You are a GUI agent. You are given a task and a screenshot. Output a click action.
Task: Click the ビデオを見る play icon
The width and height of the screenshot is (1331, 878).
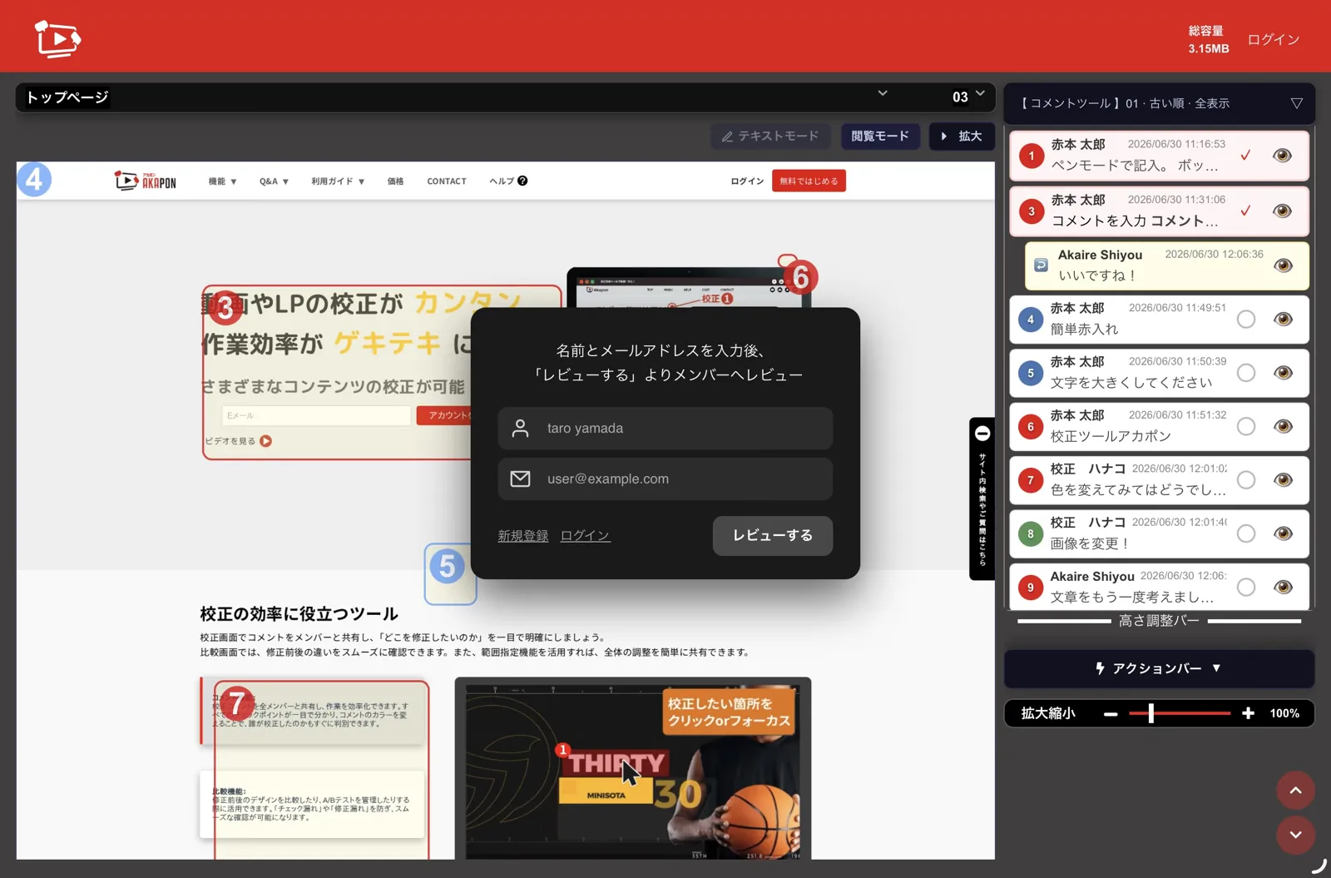266,441
